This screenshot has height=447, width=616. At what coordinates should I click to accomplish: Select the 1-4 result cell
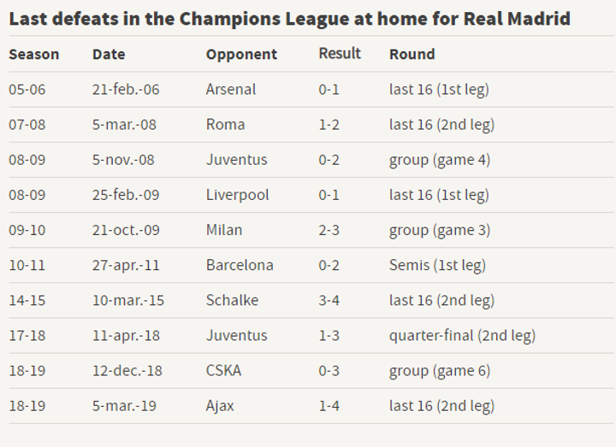point(329,405)
